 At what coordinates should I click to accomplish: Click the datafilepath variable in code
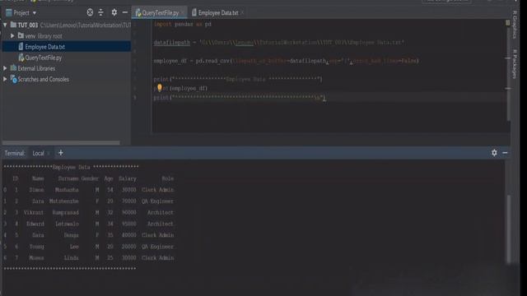click(172, 43)
